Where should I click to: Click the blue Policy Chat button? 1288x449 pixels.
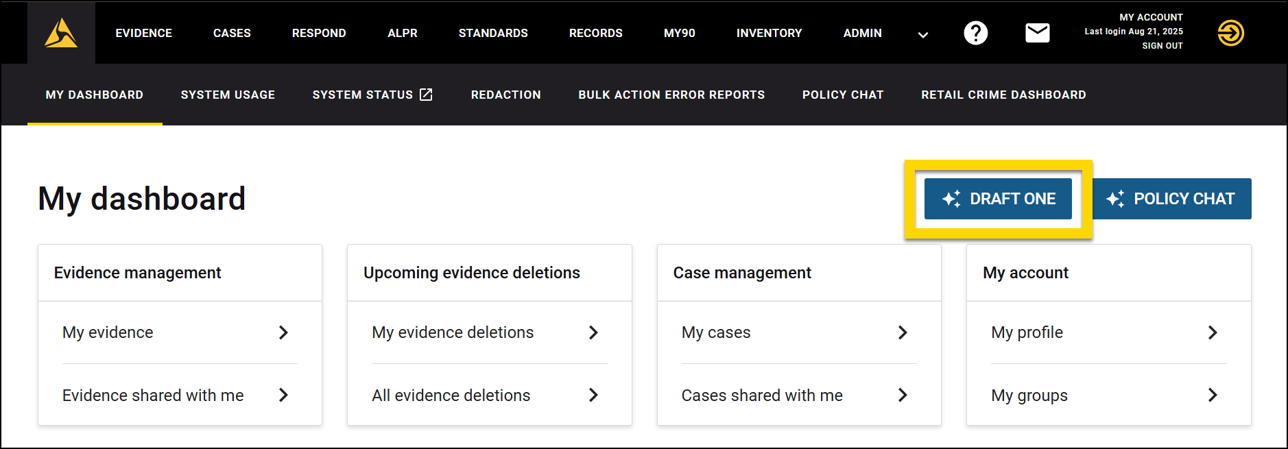pos(1171,199)
